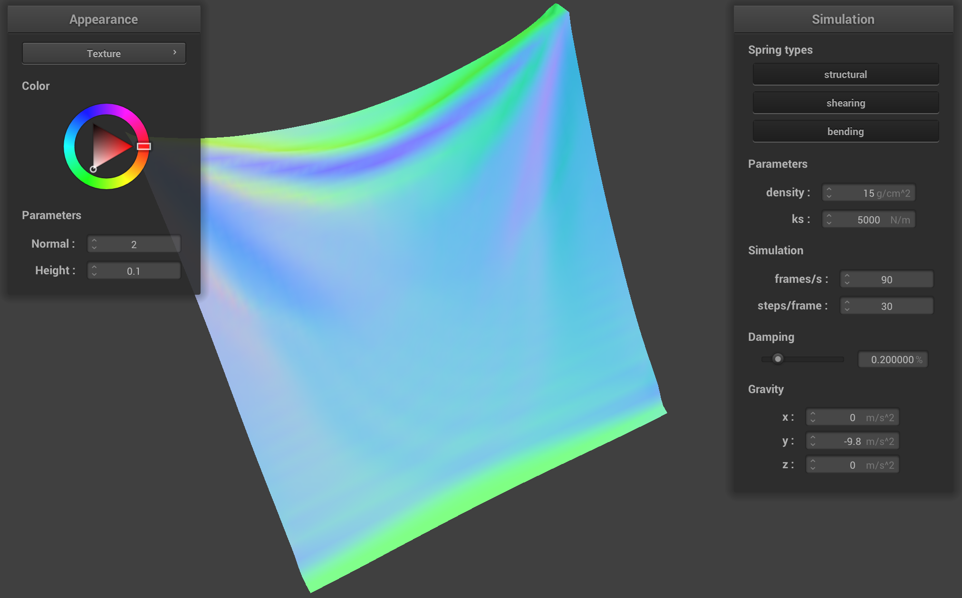Click the damping percentage field

coord(893,359)
